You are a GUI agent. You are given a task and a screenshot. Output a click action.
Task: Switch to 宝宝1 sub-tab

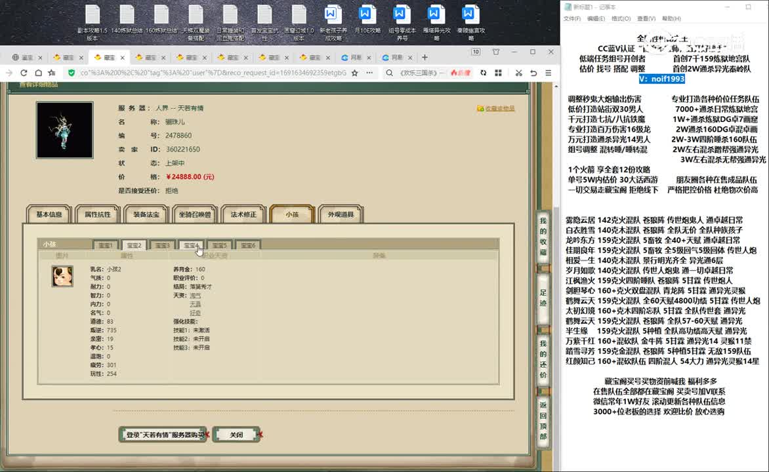106,245
